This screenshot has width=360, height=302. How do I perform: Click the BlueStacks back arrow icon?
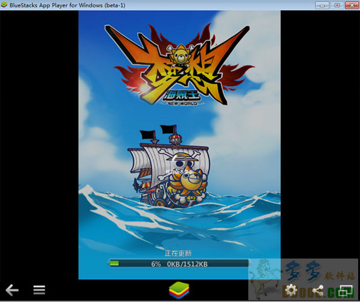pos(12,290)
